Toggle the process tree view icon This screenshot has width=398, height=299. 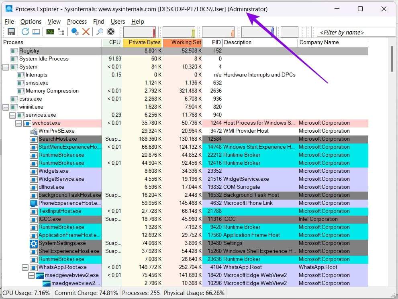(x=61, y=32)
